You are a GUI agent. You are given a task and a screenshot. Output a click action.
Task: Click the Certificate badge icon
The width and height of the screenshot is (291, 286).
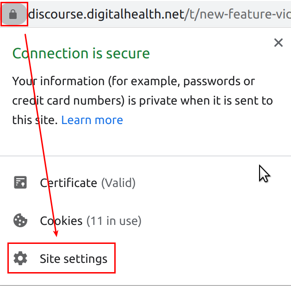(x=20, y=183)
